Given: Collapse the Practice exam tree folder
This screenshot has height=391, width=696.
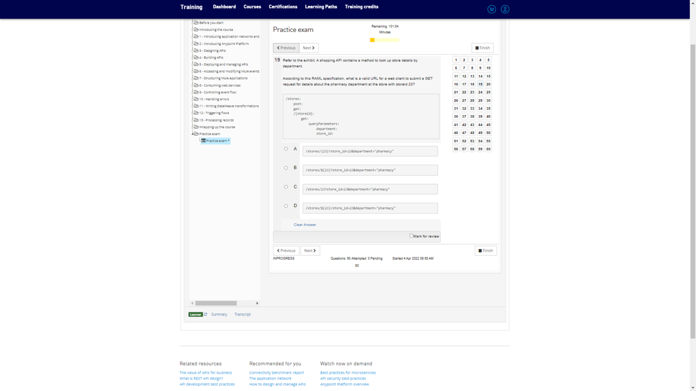Looking at the screenshot, I should coord(193,134).
